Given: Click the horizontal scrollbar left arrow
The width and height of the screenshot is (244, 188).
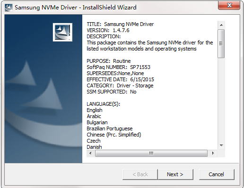Looking at the screenshot, I should [90, 153].
